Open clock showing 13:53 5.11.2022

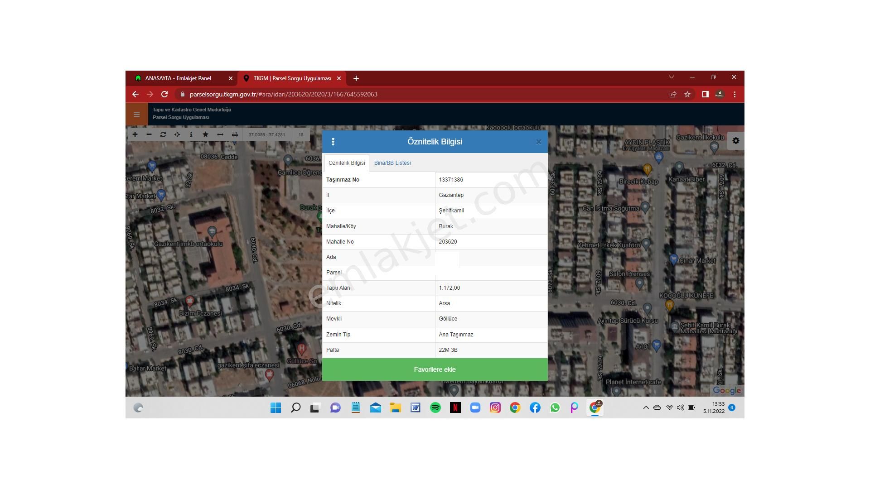pos(714,407)
